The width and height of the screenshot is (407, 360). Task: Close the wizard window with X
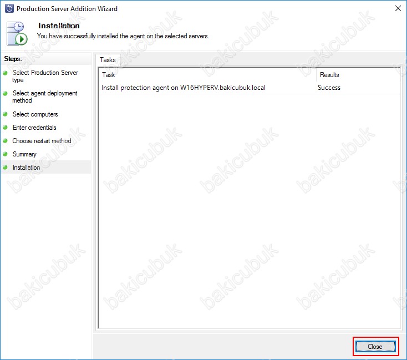[398, 8]
